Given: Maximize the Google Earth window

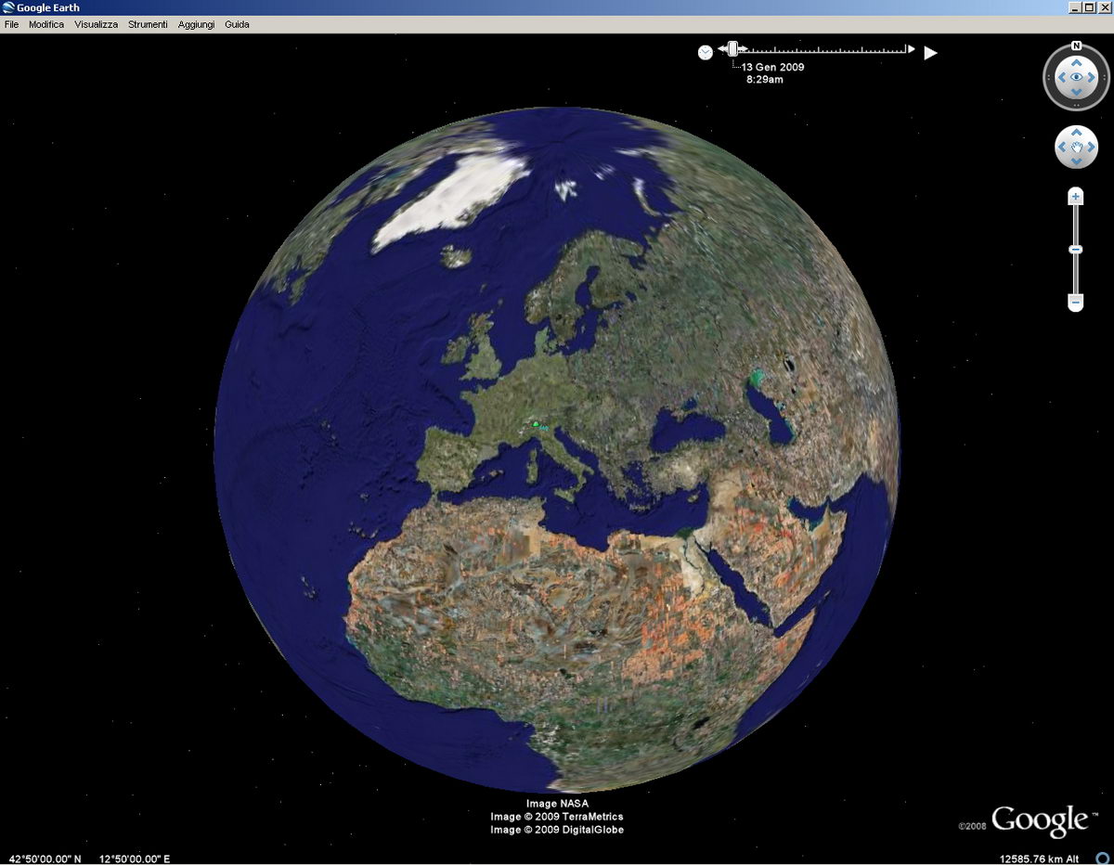Looking at the screenshot, I should click(1089, 7).
